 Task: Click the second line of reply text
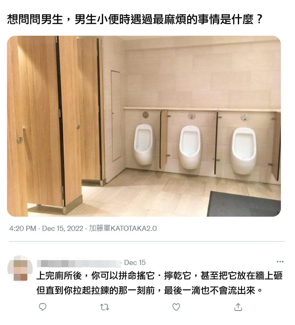pyautogui.click(x=149, y=290)
